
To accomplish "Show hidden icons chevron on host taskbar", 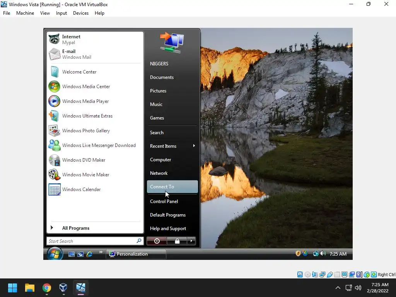I will [x=338, y=288].
